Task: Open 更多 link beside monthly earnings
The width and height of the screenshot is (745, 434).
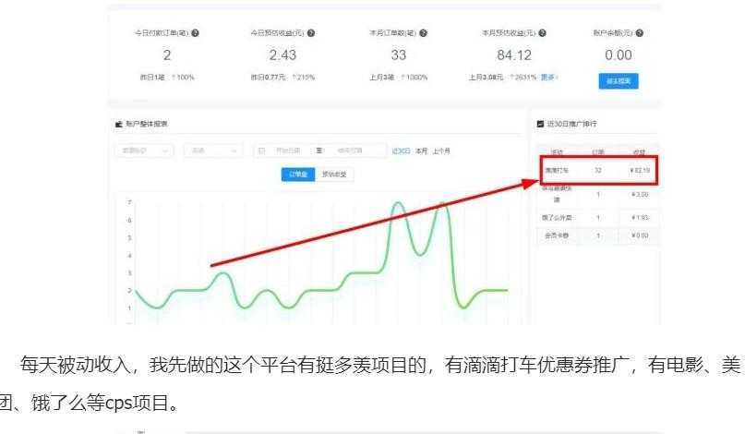Action: [548, 77]
